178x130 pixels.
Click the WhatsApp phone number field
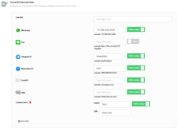pyautogui.click(x=110, y=30)
